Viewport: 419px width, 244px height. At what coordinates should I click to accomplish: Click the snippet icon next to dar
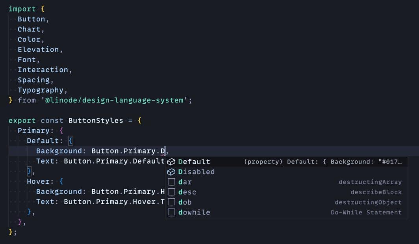(171, 182)
